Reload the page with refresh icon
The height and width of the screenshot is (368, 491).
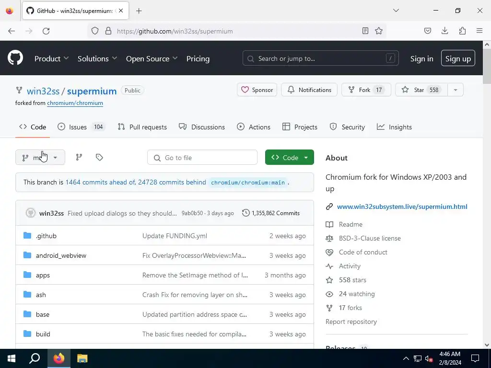point(46,31)
